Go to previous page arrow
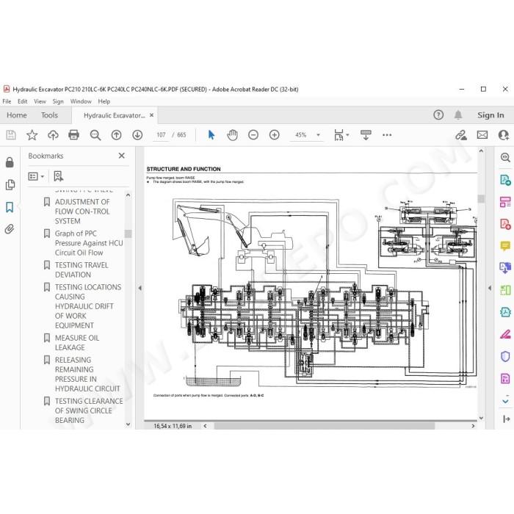This screenshot has width=514, height=514. tap(116, 134)
